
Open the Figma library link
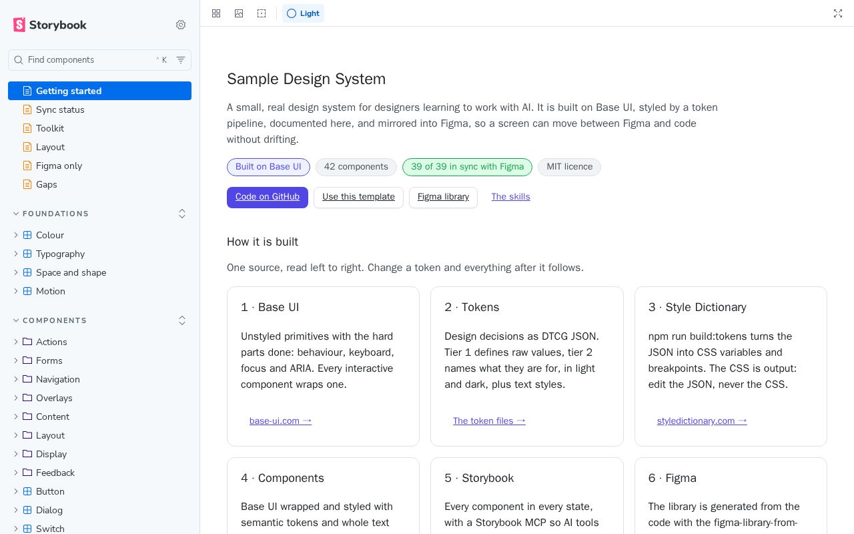click(443, 197)
